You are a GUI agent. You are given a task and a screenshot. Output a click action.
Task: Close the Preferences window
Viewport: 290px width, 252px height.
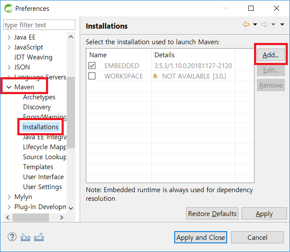click(277, 8)
